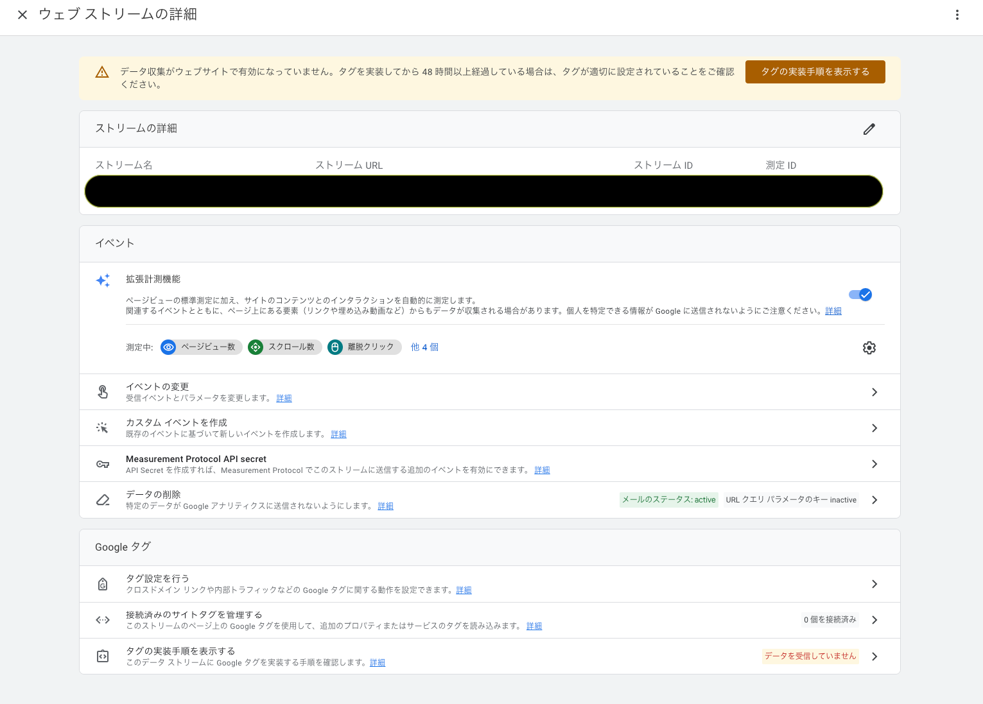Click the pencil to edit stream details
The height and width of the screenshot is (704, 983).
[x=869, y=129]
